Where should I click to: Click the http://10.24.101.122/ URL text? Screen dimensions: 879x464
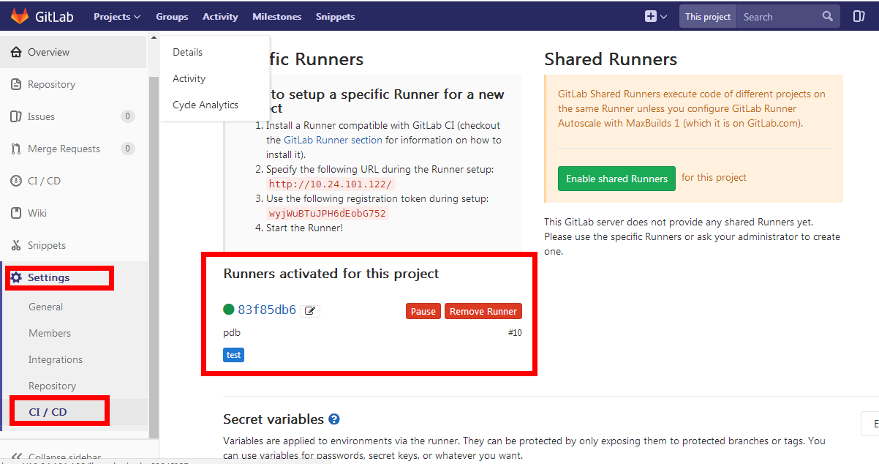point(330,184)
